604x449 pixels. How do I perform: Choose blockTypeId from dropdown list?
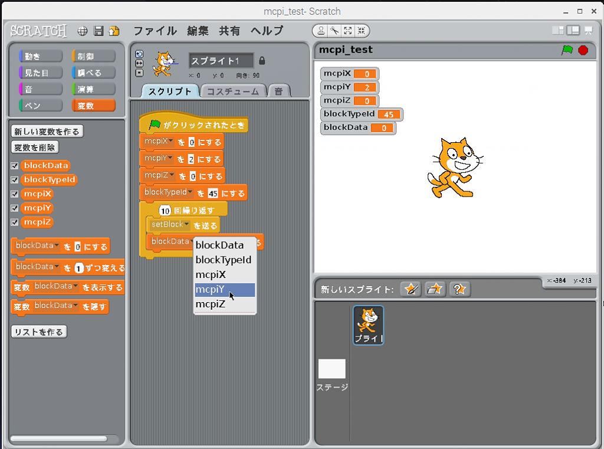(x=225, y=260)
